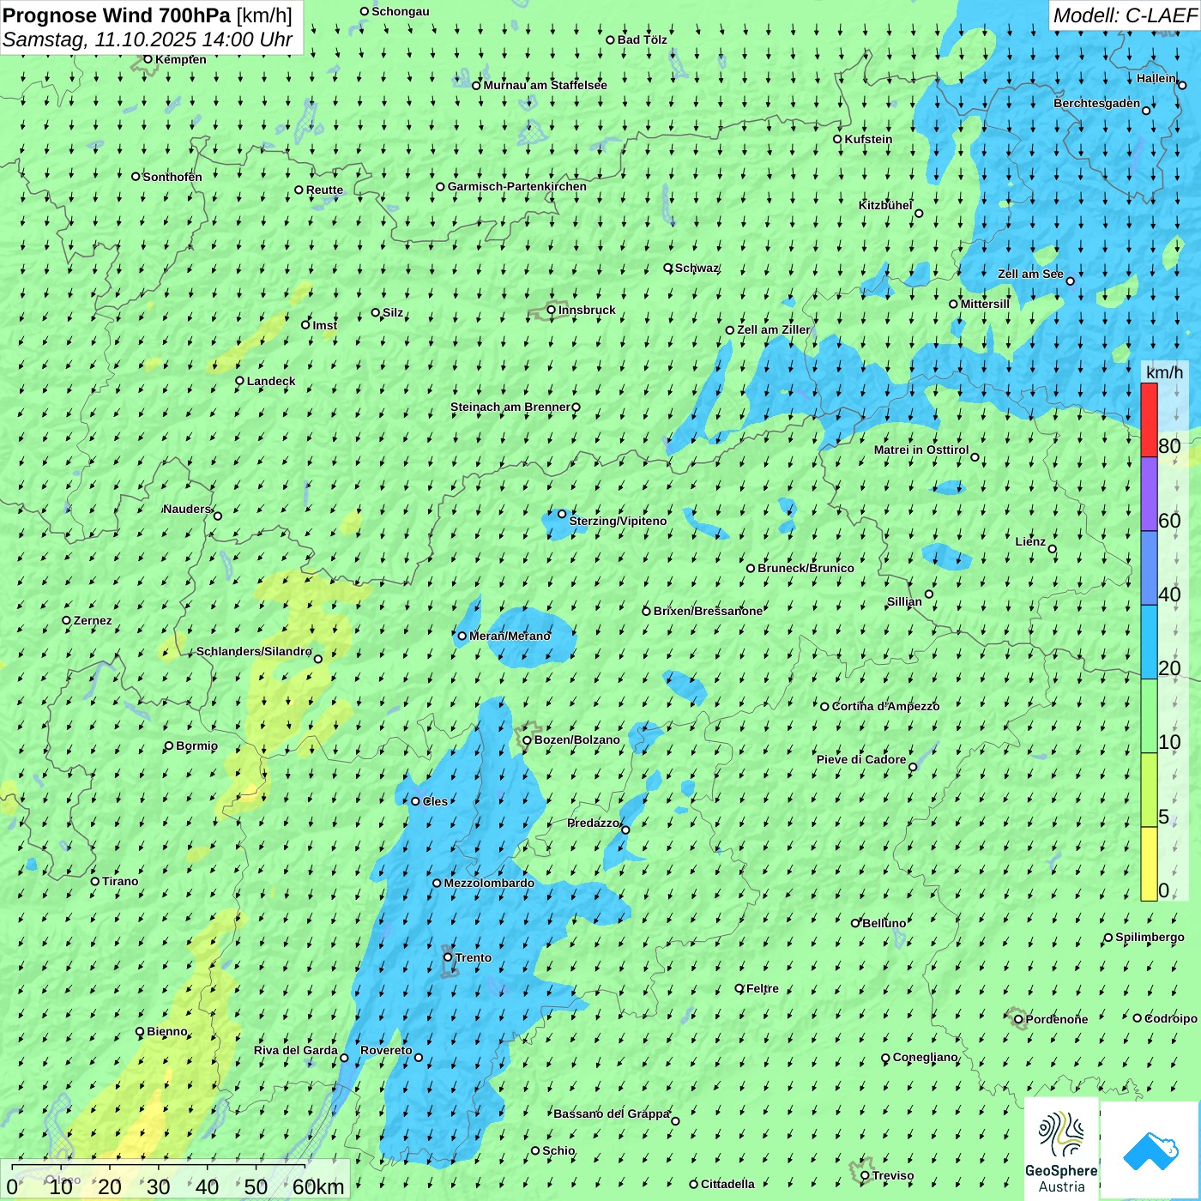Image resolution: width=1201 pixels, height=1201 pixels.
Task: Click the 'Murnau am Staffelsee' label
Action: click(x=546, y=85)
